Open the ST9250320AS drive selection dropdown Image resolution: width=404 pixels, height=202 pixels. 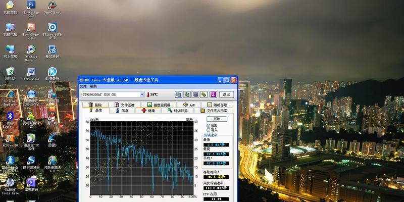point(142,94)
